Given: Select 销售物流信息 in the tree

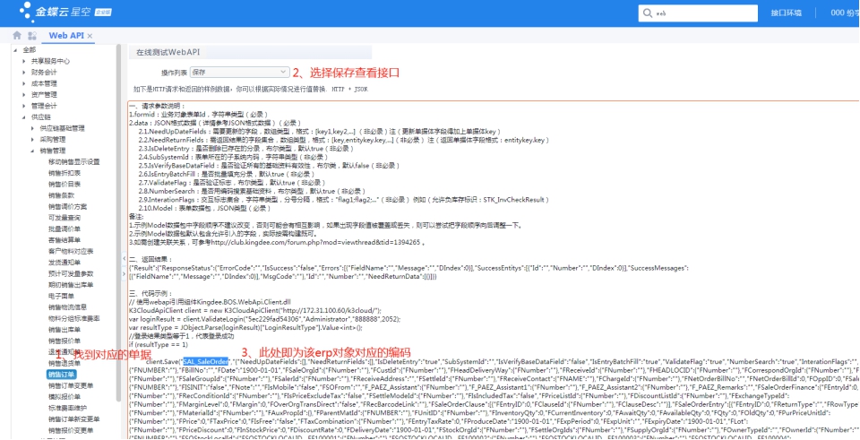Looking at the screenshot, I should 67,307.
